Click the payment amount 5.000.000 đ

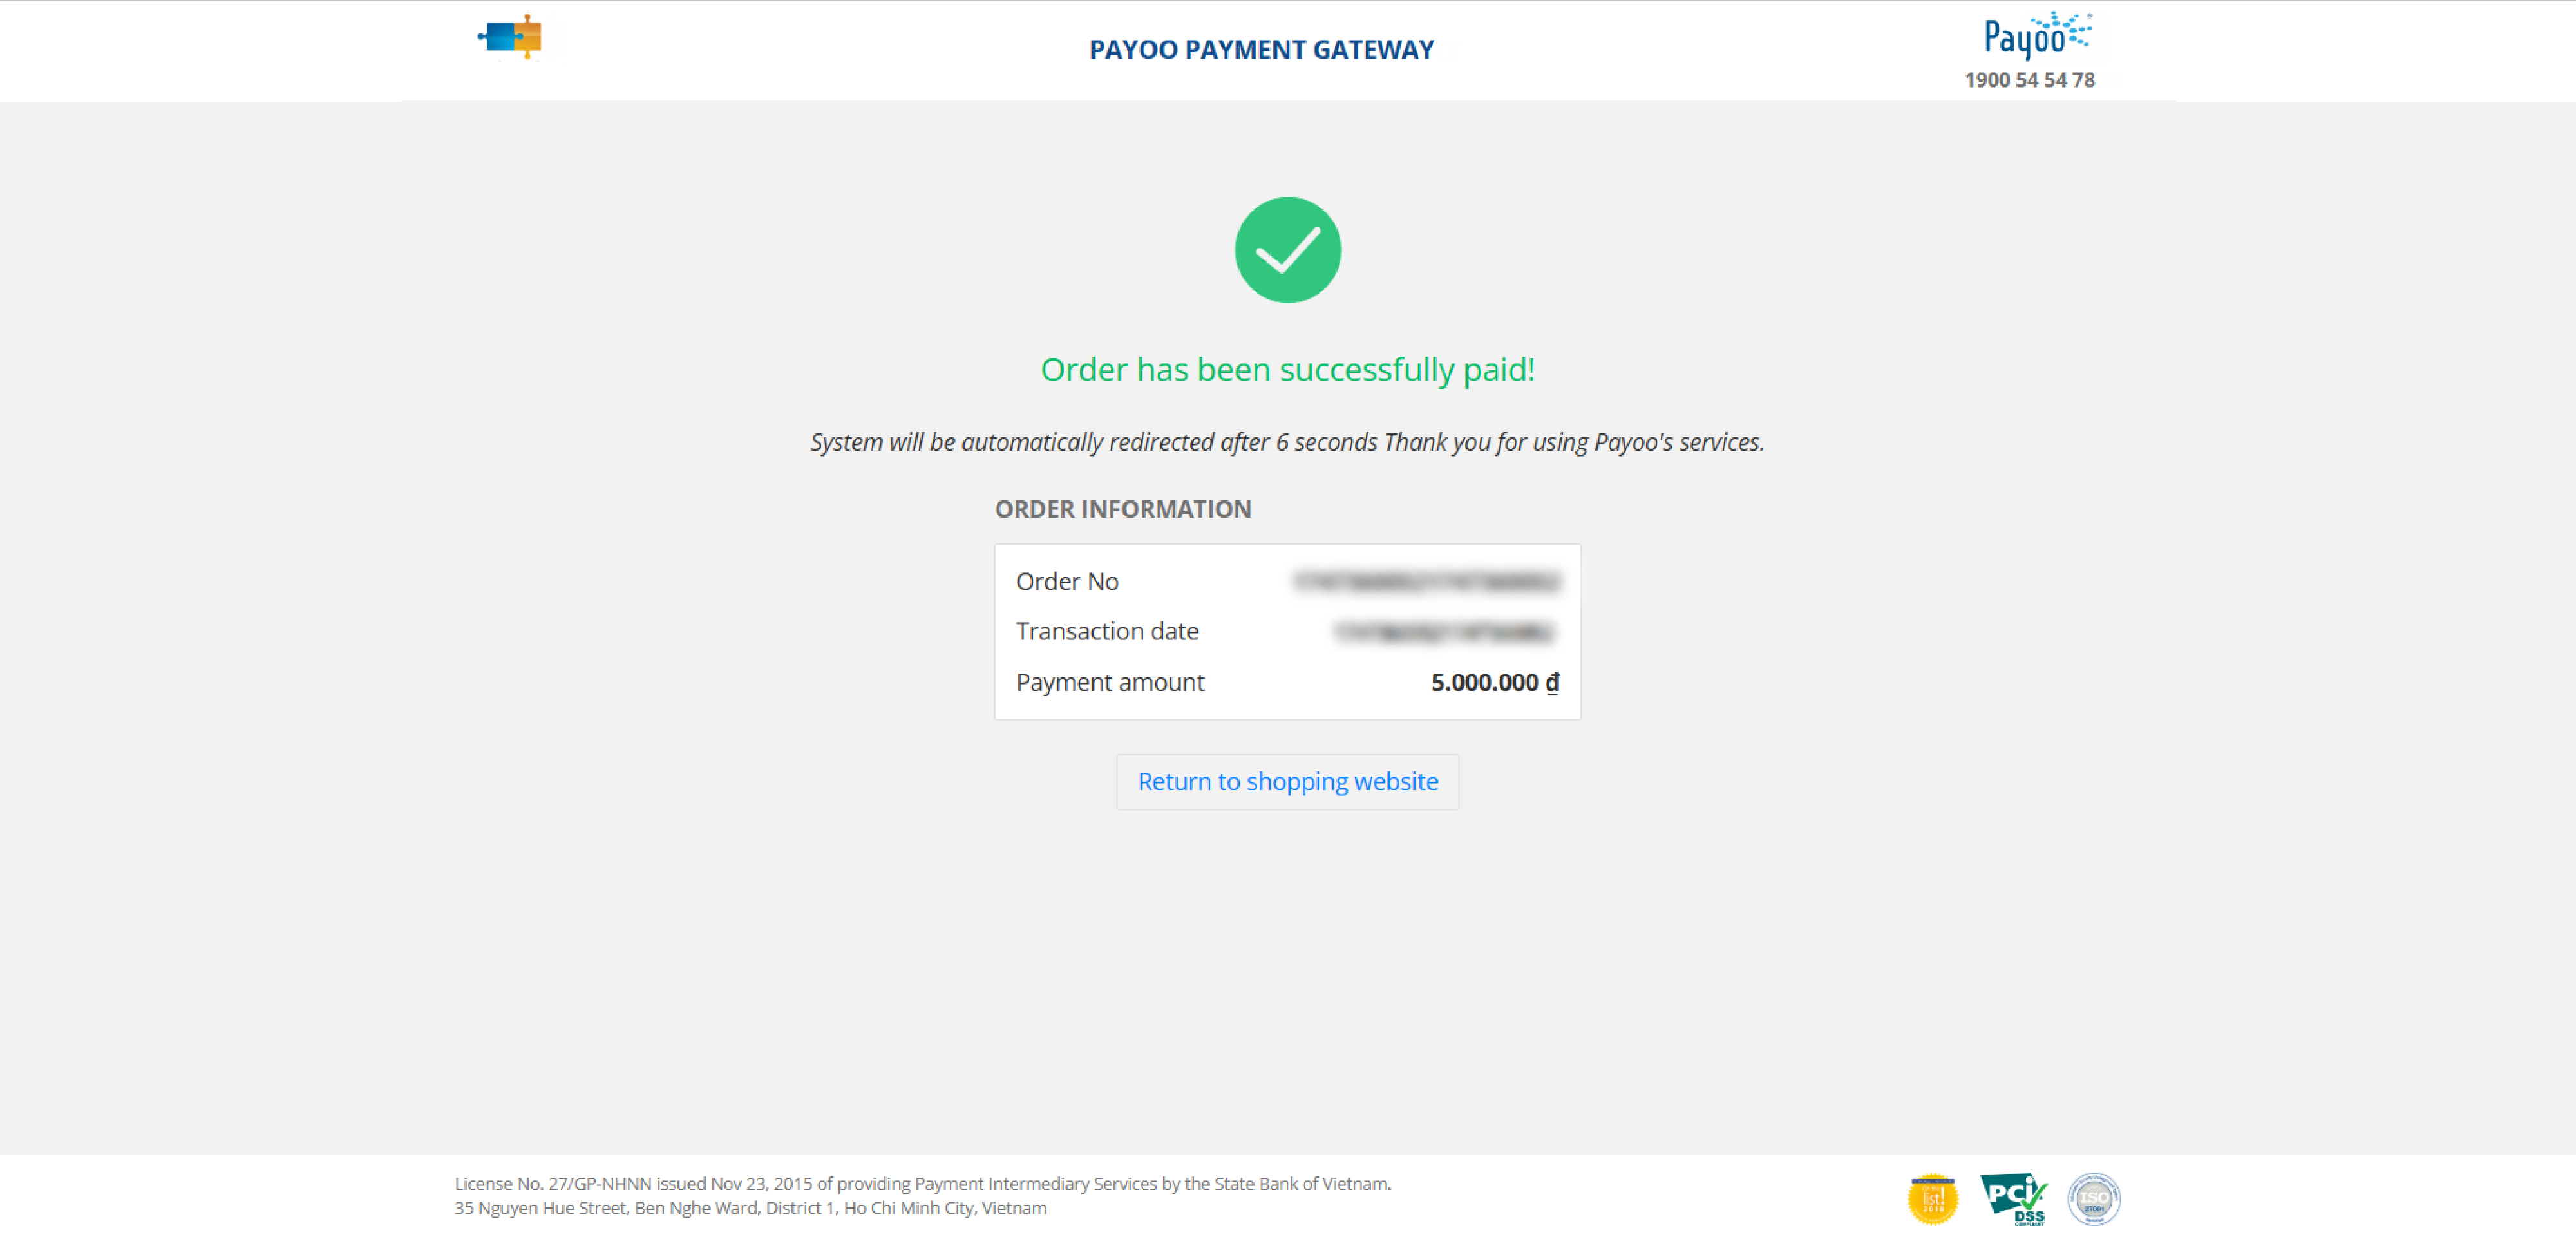point(1495,682)
